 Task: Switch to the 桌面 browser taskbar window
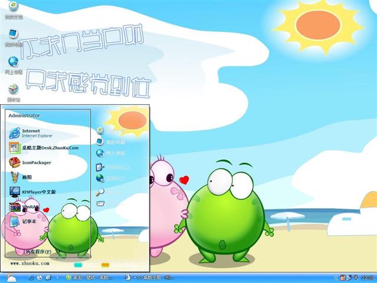[x=90, y=278]
